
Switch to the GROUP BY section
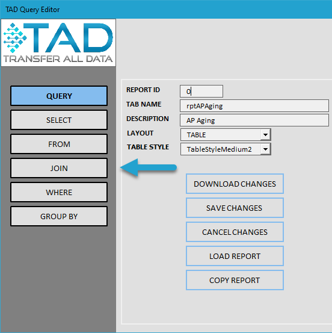point(59,216)
